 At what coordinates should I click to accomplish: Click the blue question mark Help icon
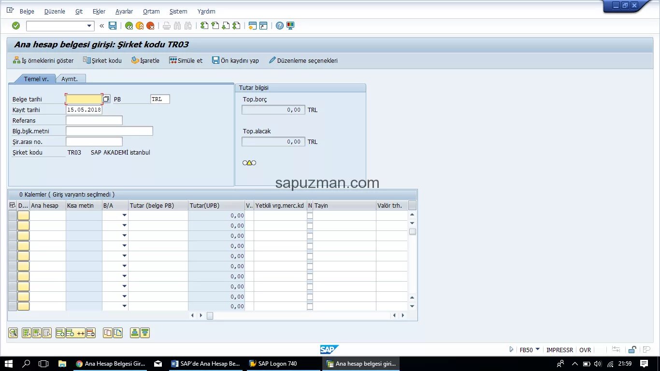[x=280, y=26]
